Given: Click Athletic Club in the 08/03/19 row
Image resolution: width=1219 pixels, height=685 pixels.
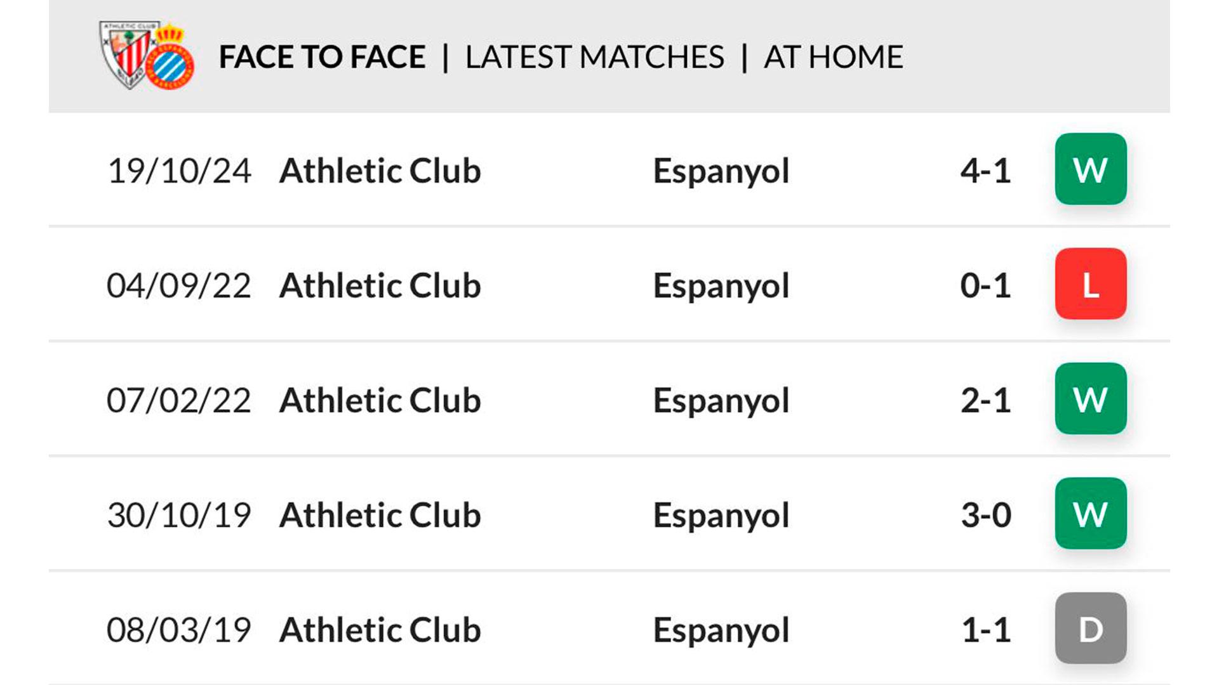Looking at the screenshot, I should [380, 630].
